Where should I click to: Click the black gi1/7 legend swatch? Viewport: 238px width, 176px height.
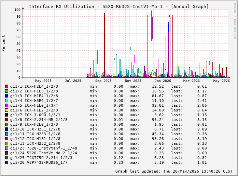click(x=6, y=115)
